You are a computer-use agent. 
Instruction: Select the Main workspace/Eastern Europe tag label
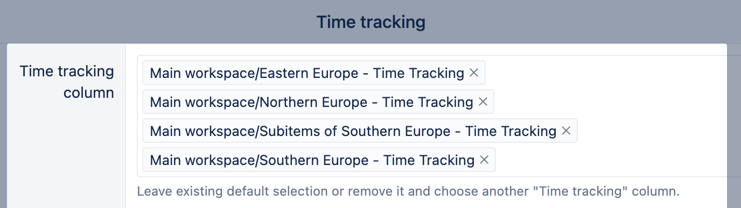(307, 73)
